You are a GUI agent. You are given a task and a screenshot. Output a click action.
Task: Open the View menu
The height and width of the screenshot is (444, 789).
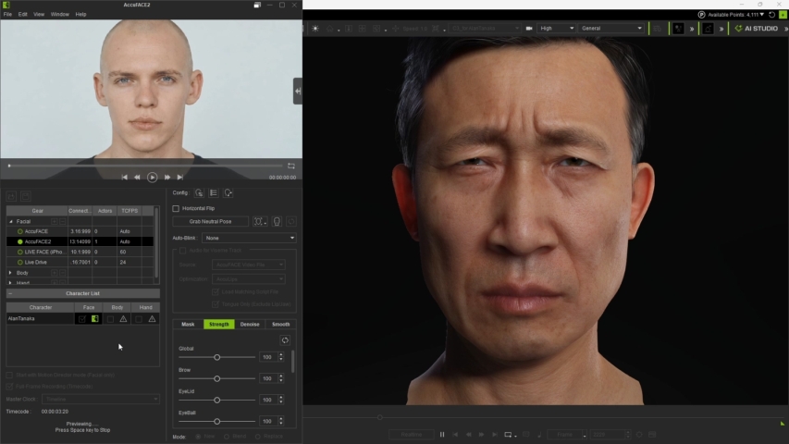[x=39, y=15]
